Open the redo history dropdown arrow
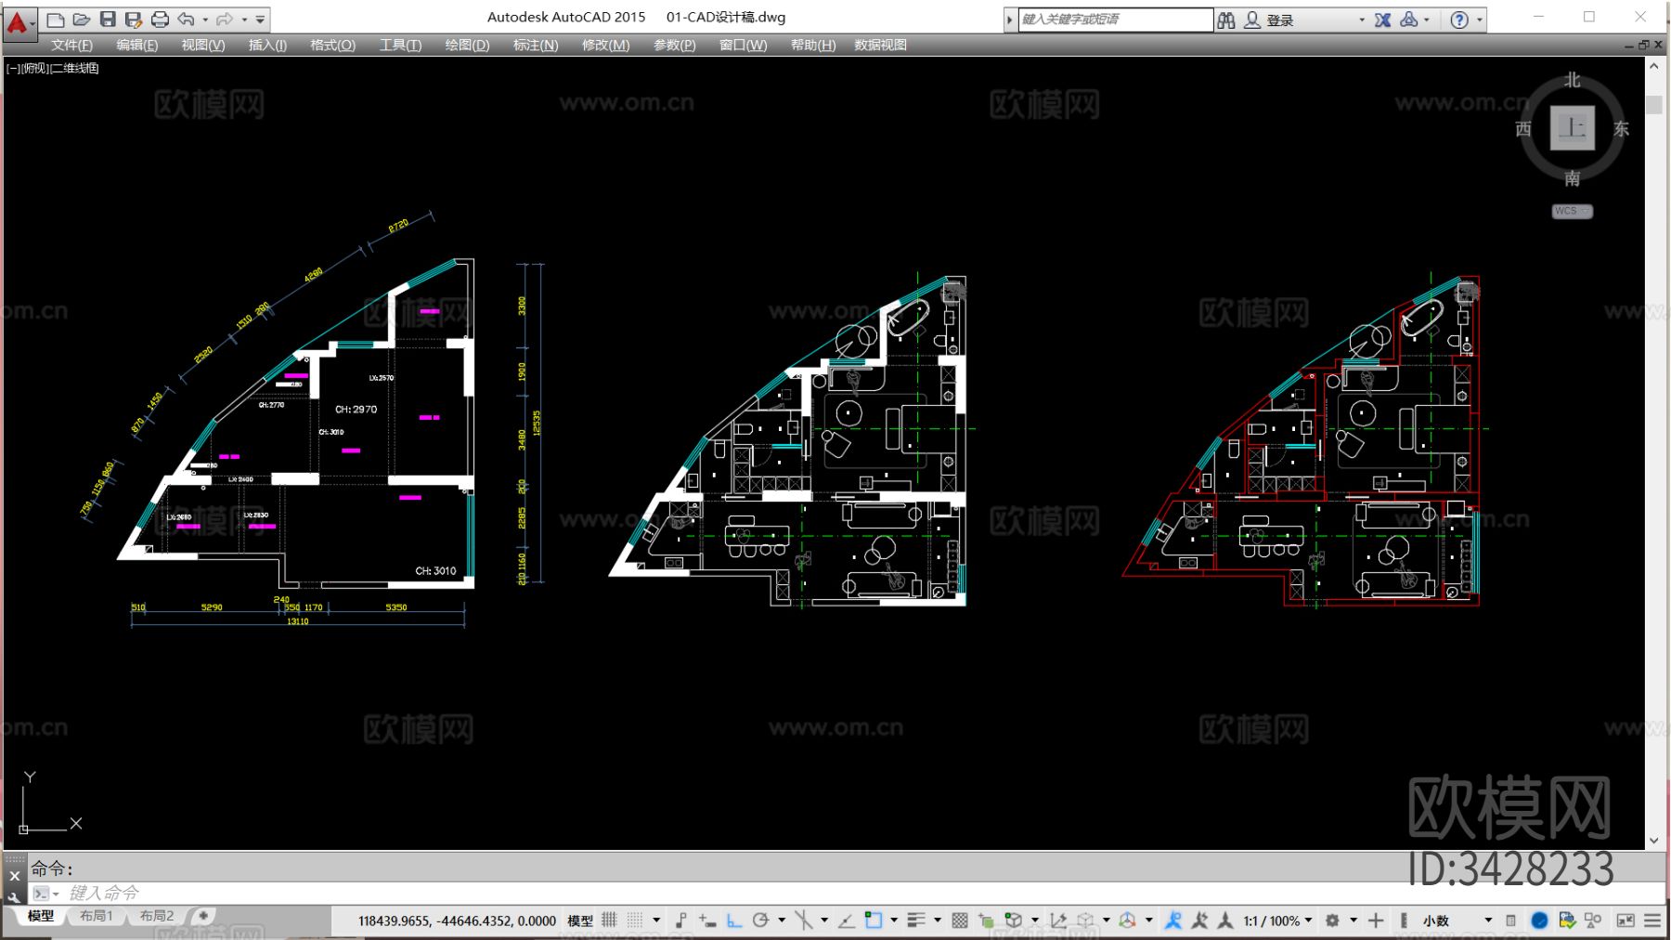The image size is (1671, 940). [x=243, y=20]
